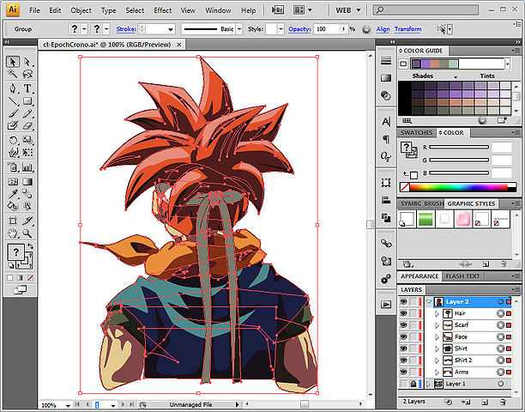Adjust the R color slider
Screen dimensions: 525x412
click(459, 147)
